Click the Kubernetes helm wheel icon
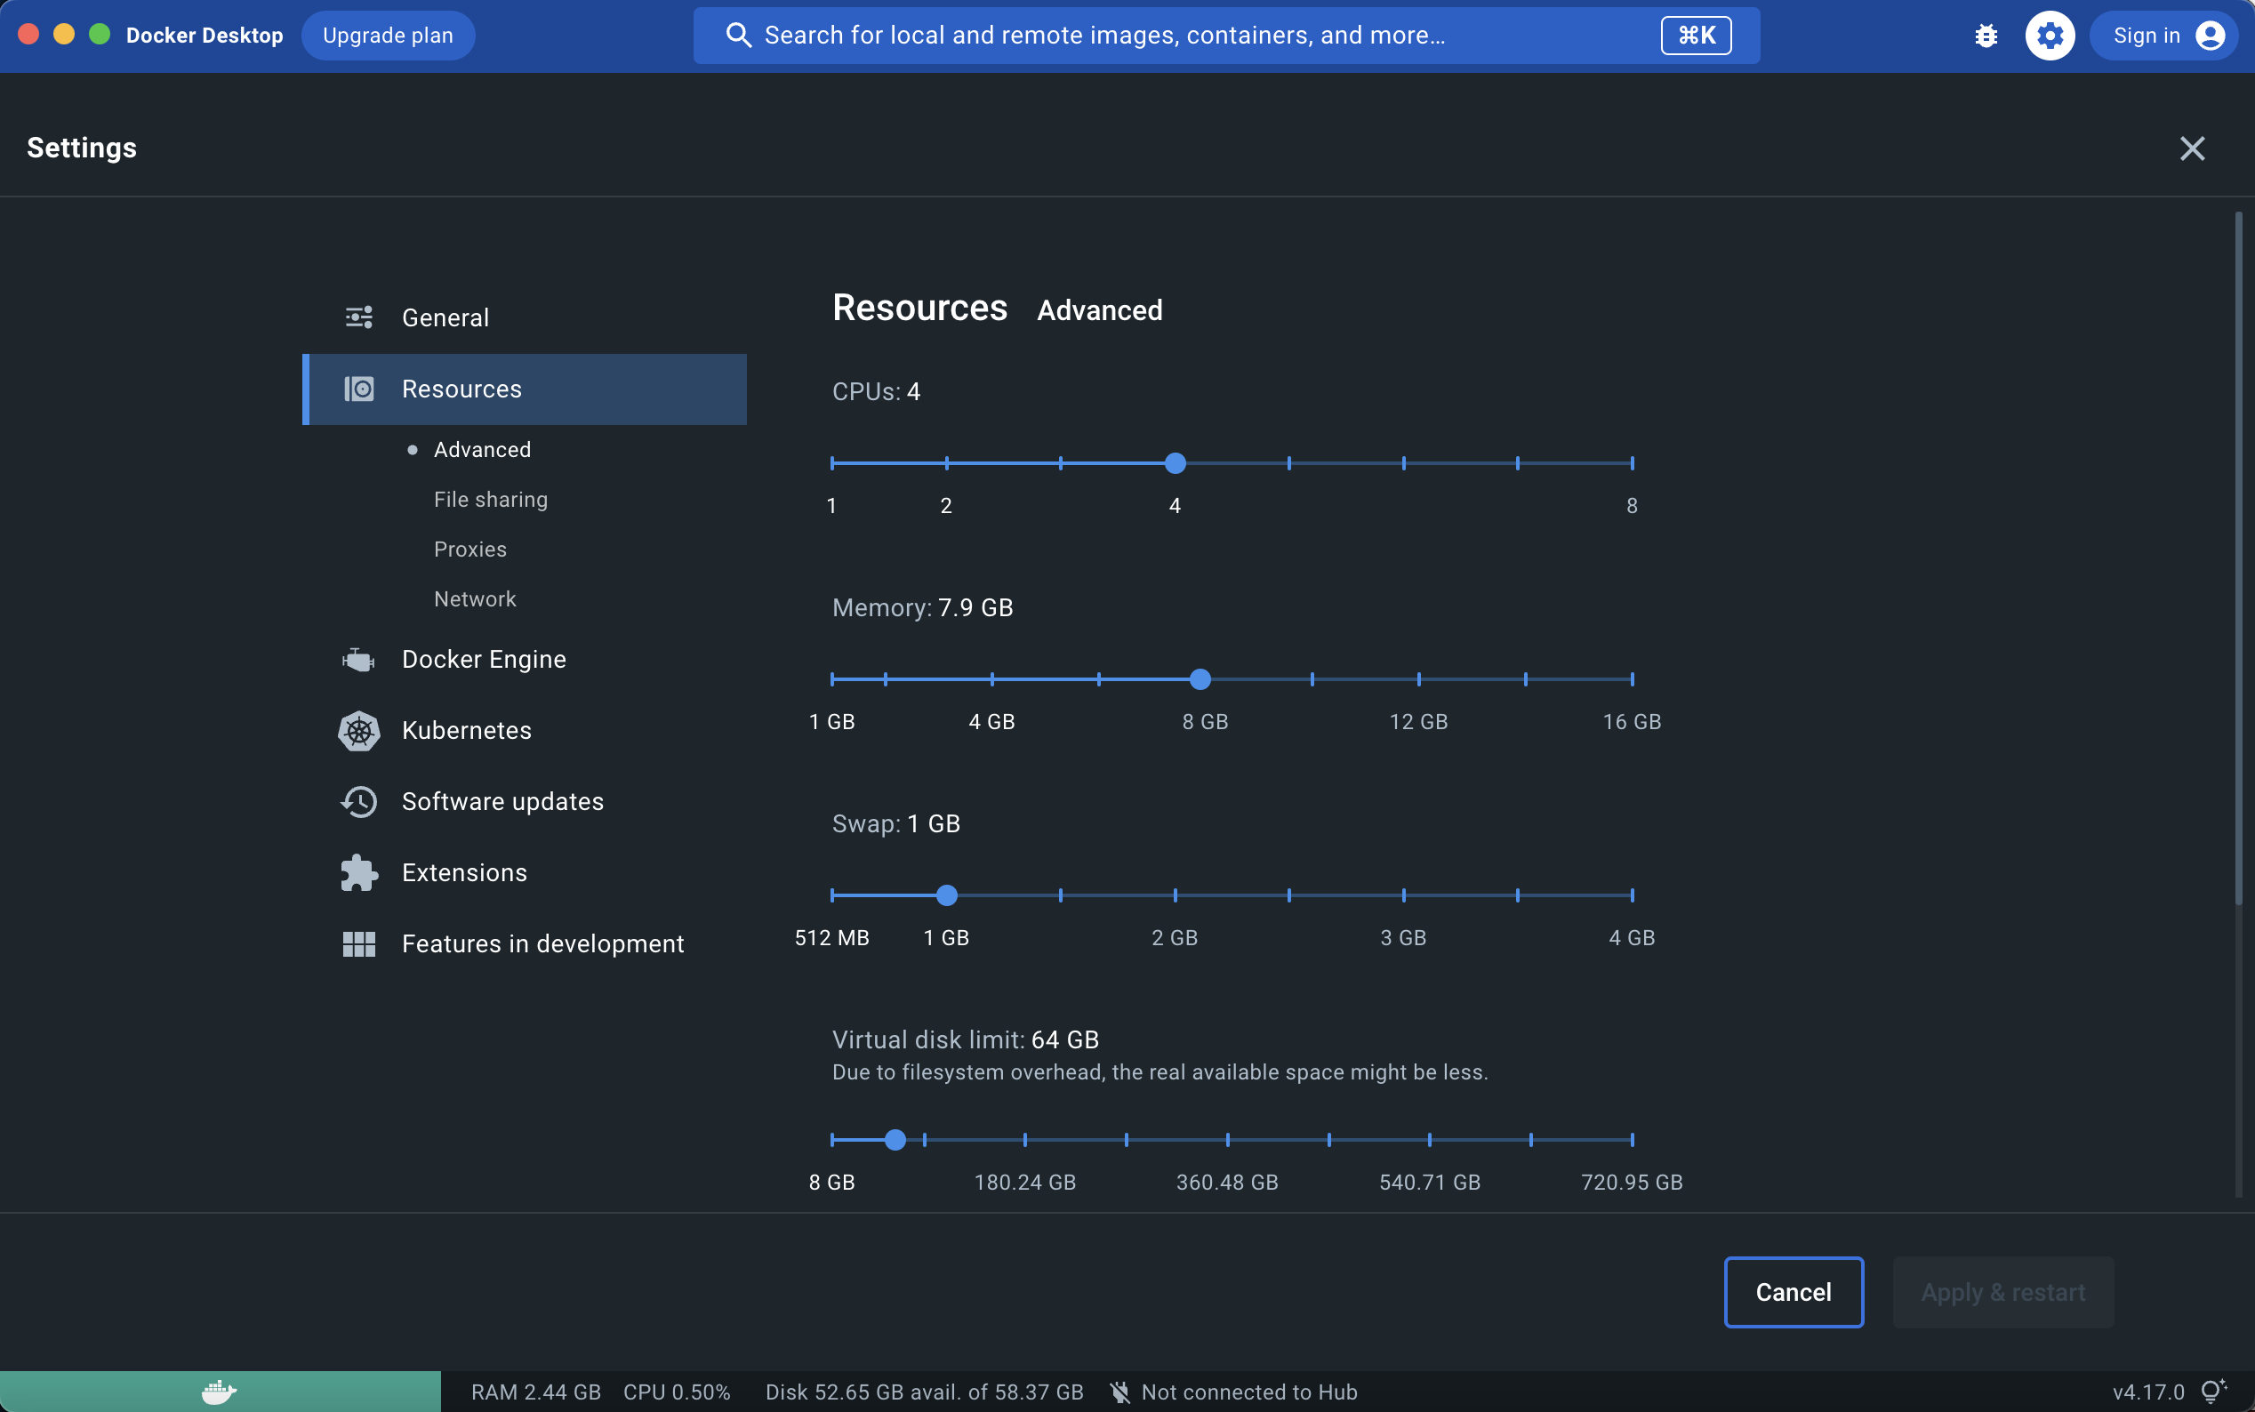Screen dimensions: 2255x1412 (358, 730)
